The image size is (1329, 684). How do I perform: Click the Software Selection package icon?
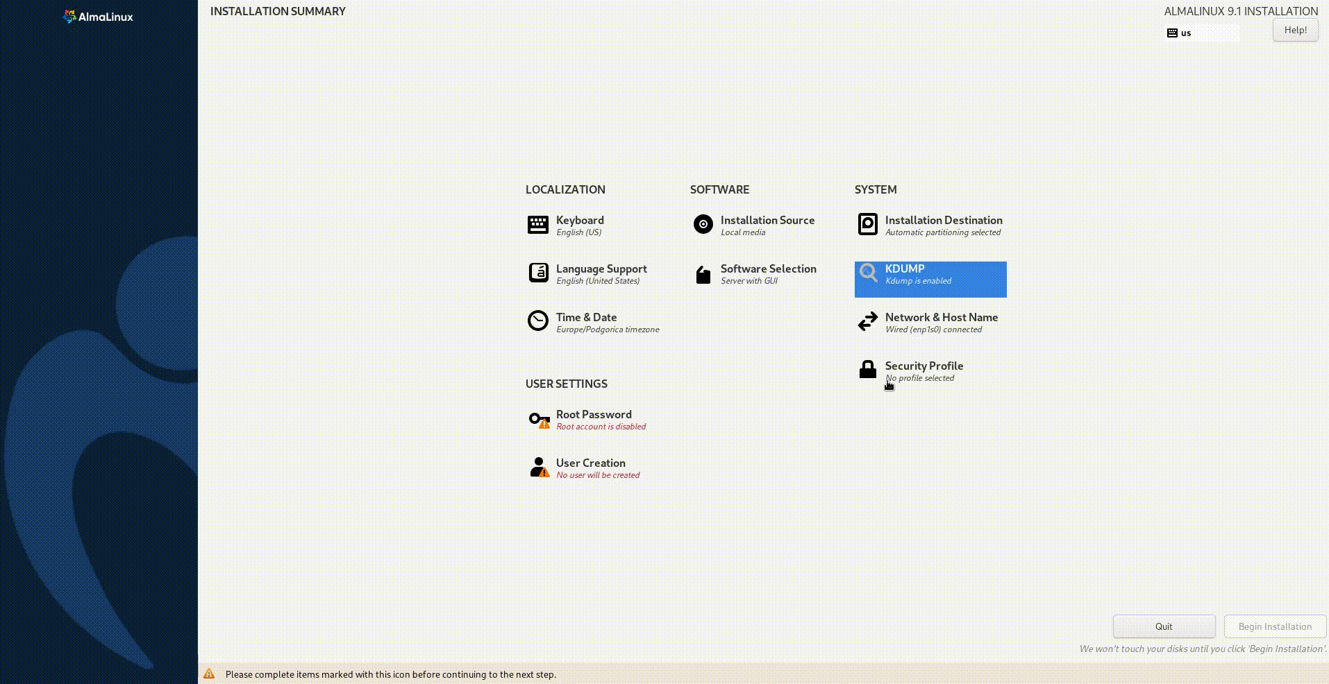703,275
